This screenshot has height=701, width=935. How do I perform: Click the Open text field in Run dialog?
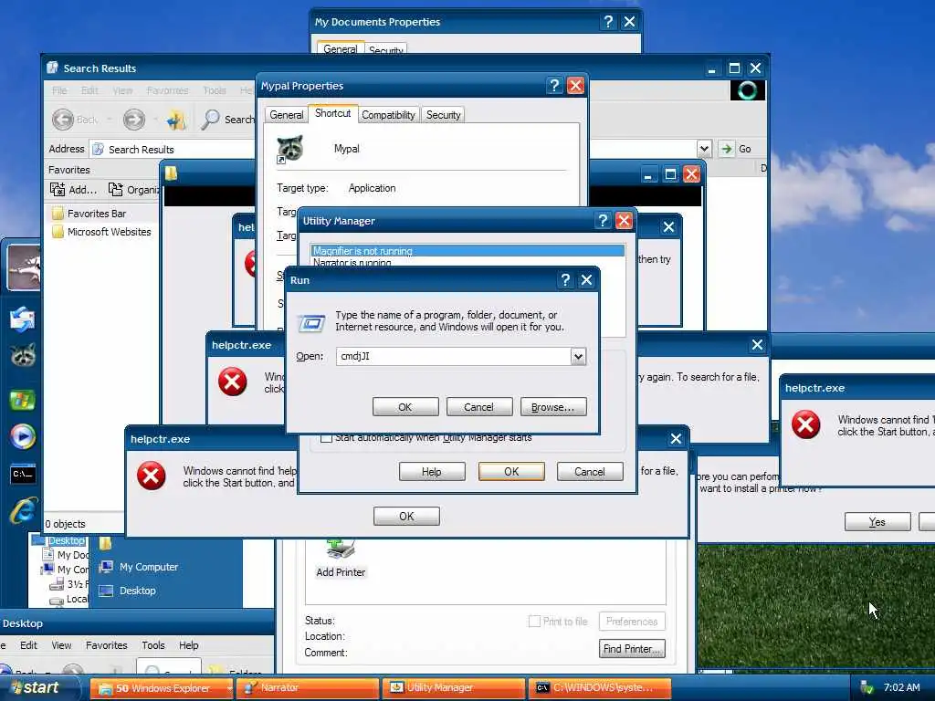coord(454,357)
